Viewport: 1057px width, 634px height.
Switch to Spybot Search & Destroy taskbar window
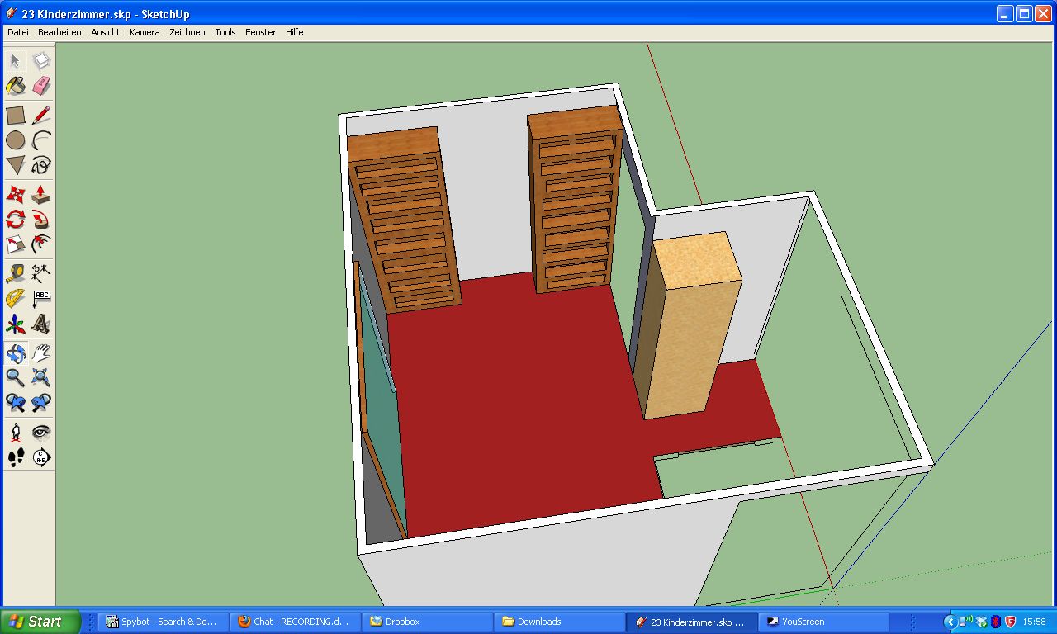(x=163, y=622)
